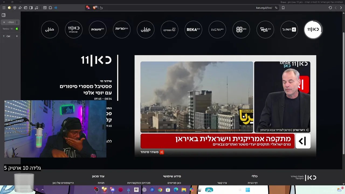The image size is (345, 194).
Task: Switch to the Yanivu tab
Action: [10, 29]
